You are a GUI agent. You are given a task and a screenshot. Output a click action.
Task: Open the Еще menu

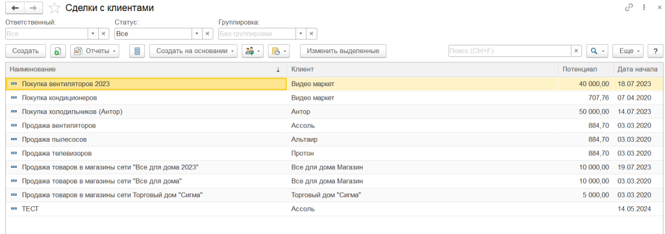point(629,51)
